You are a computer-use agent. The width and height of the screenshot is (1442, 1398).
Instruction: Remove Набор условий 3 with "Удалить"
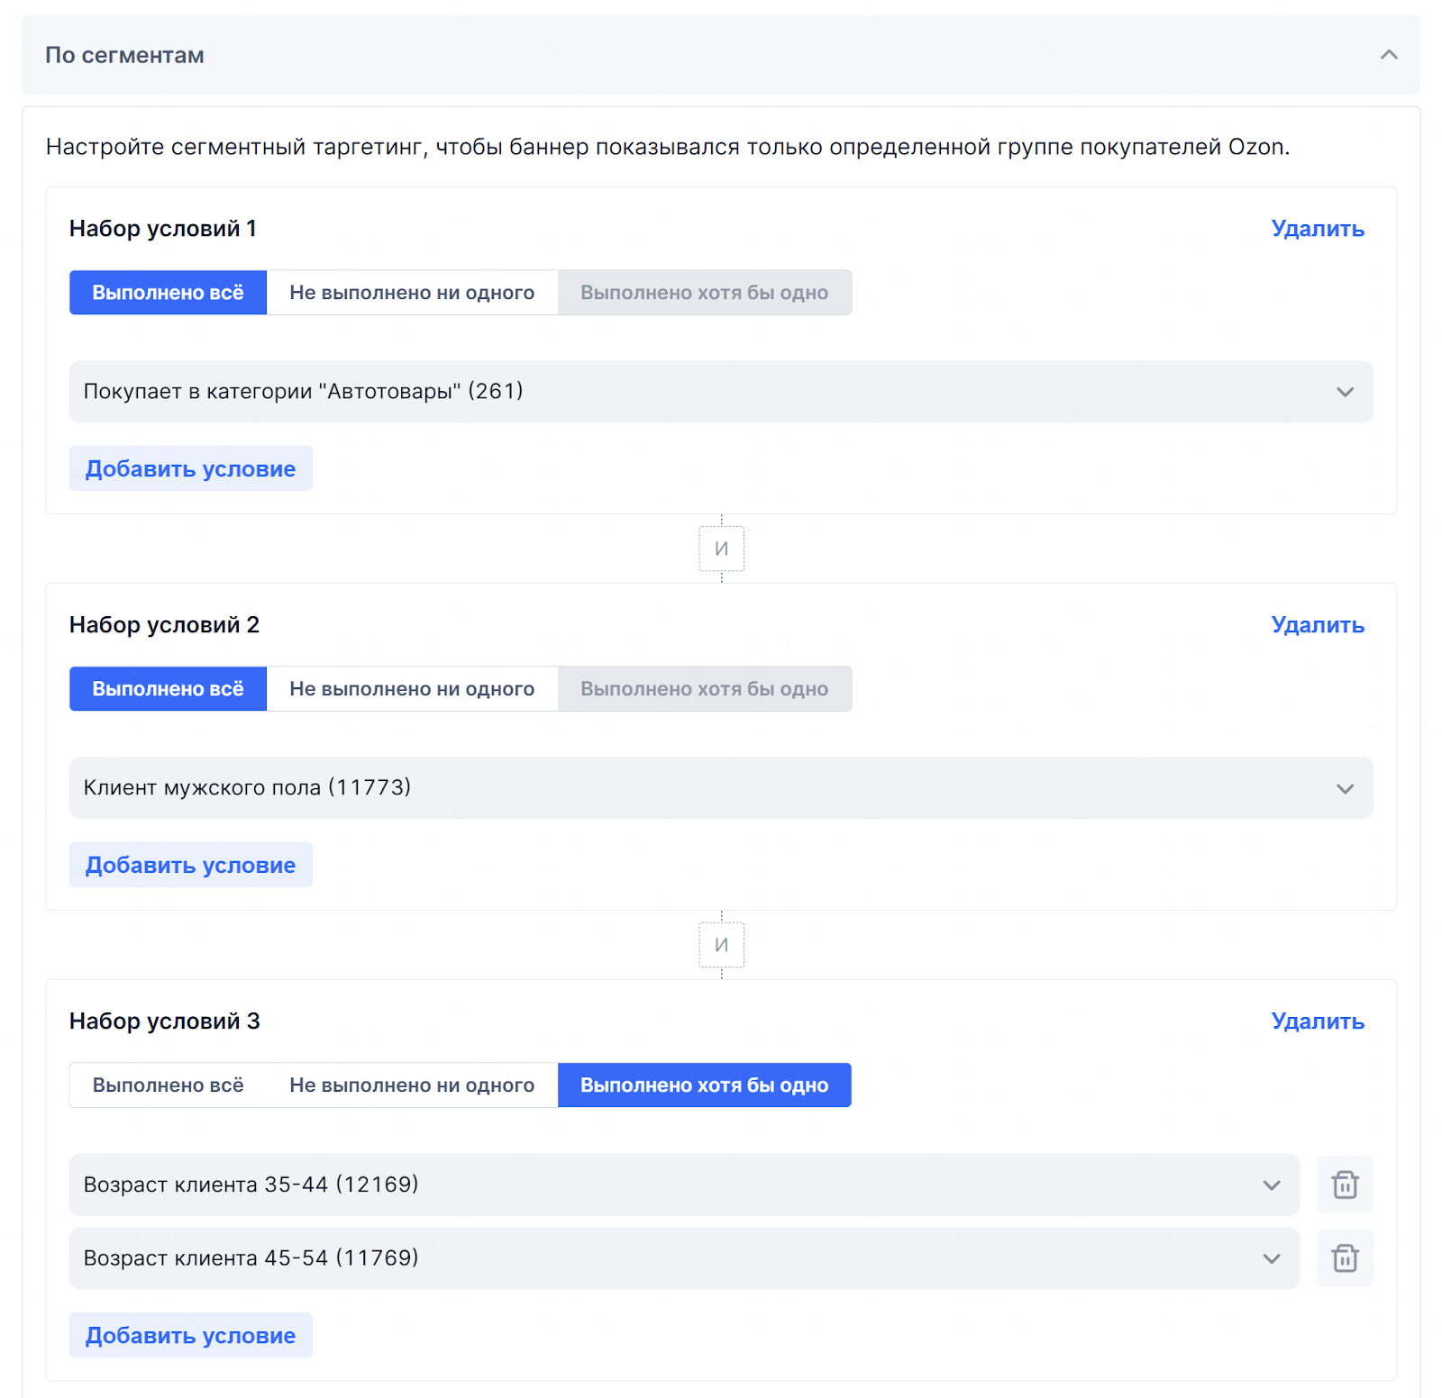point(1317,1021)
